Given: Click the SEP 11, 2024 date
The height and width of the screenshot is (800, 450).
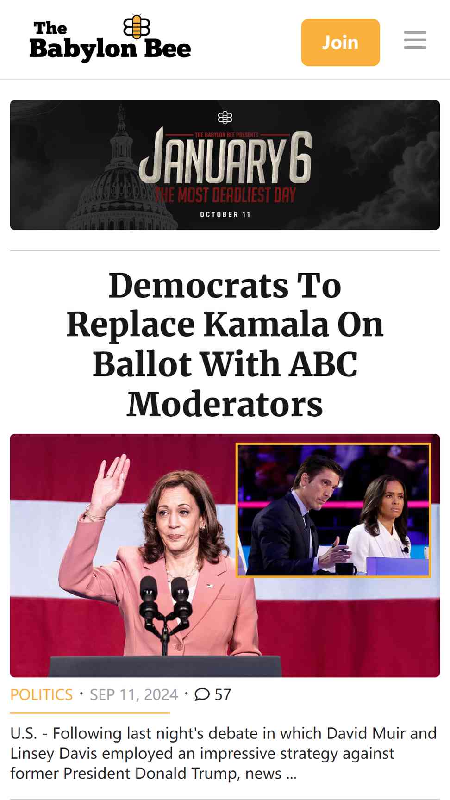Looking at the screenshot, I should tap(134, 694).
